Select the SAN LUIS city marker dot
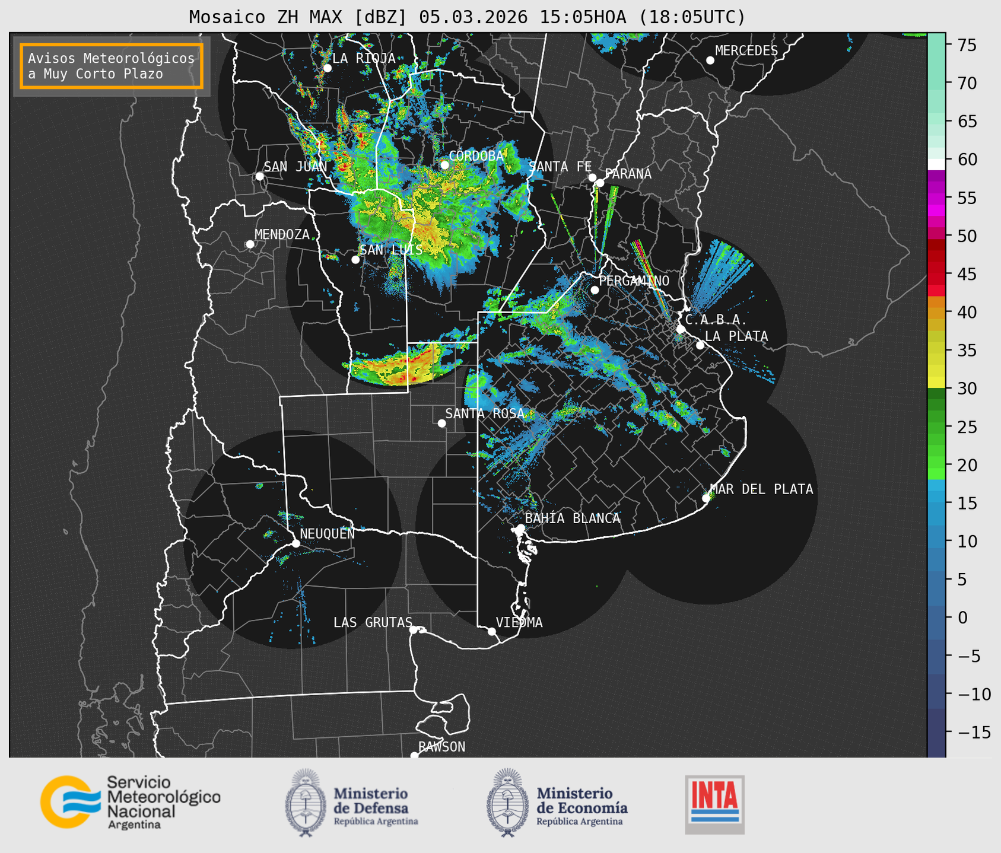The width and height of the screenshot is (1001, 853). point(355,259)
